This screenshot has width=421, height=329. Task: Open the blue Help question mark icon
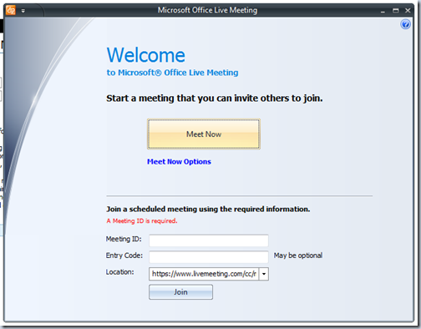[405, 24]
